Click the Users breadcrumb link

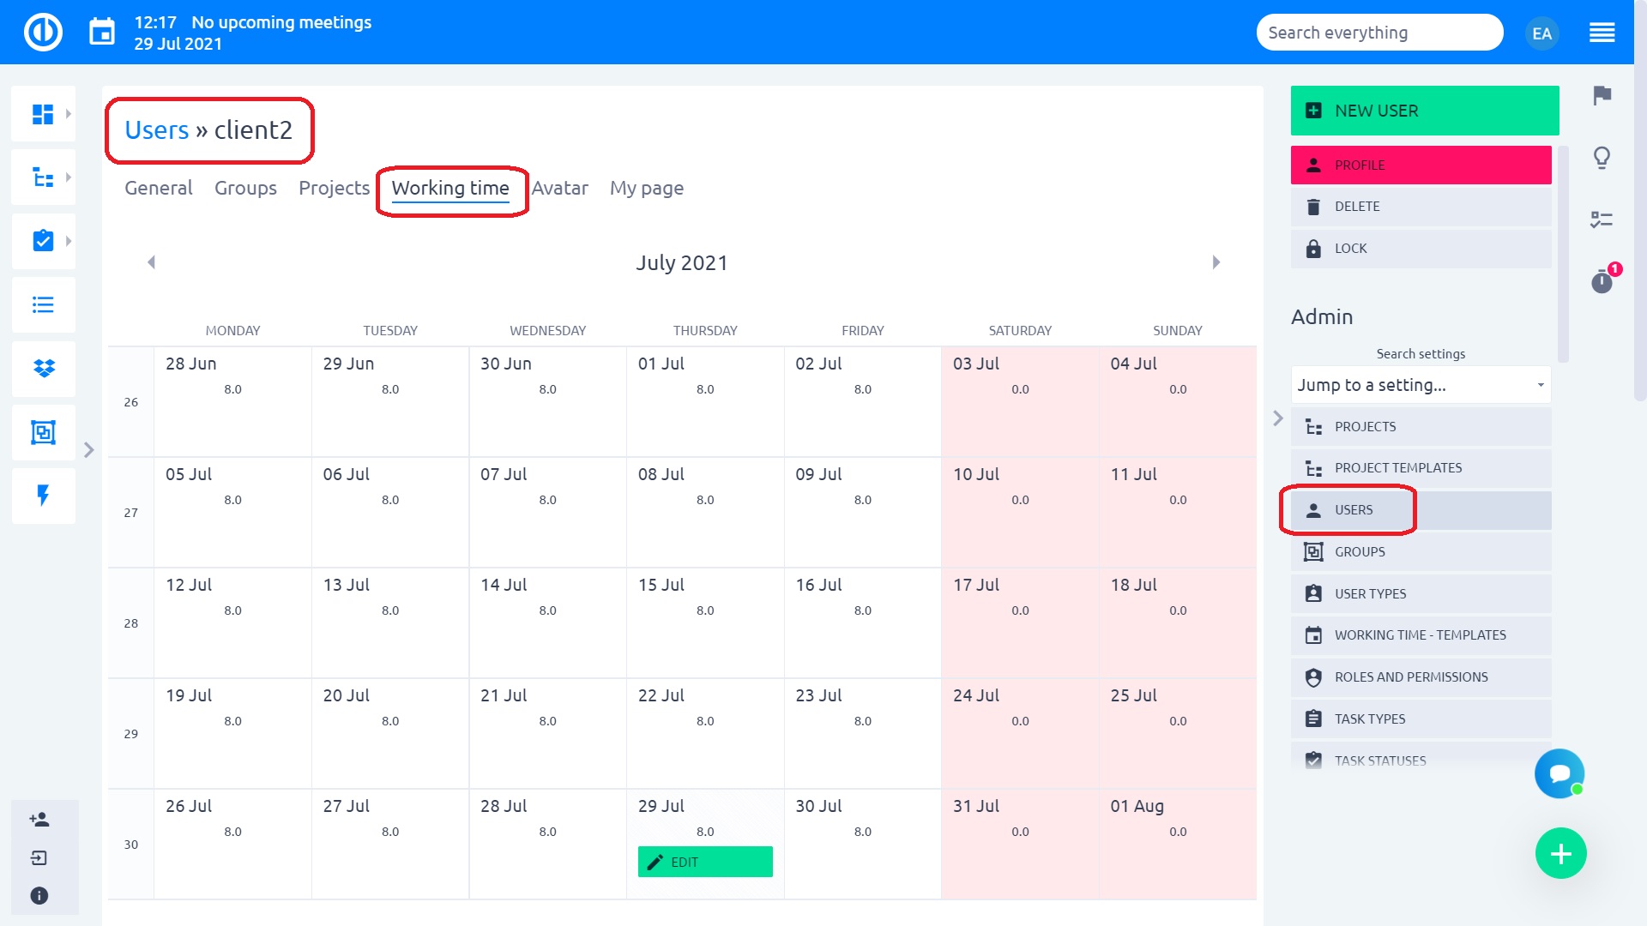coord(156,129)
